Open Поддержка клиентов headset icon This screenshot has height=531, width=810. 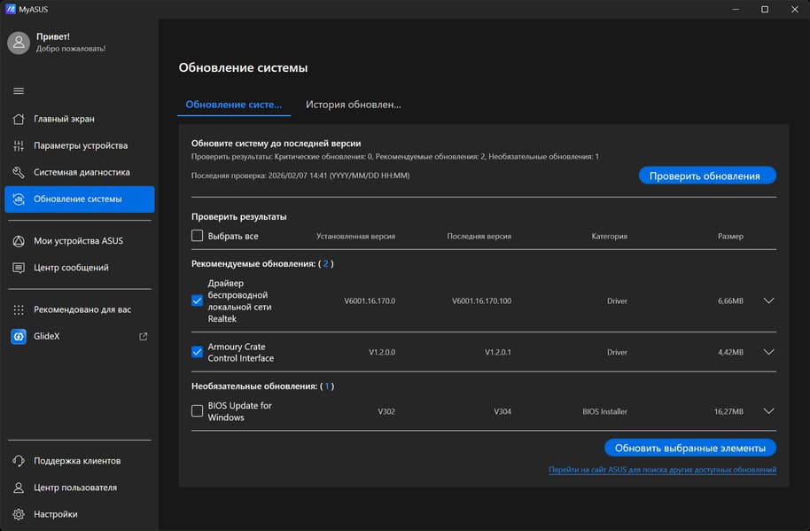coord(19,461)
